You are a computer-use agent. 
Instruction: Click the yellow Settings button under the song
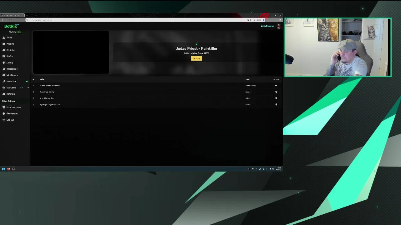coord(196,58)
